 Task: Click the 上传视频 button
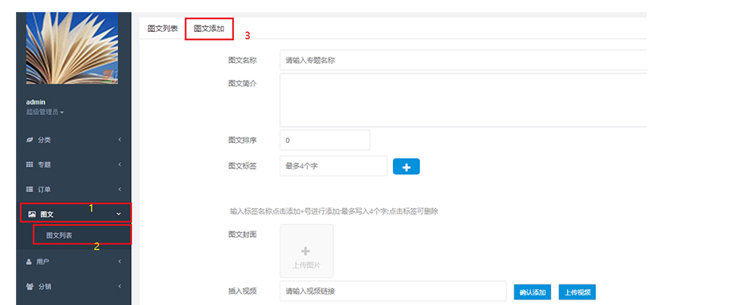pos(577,292)
